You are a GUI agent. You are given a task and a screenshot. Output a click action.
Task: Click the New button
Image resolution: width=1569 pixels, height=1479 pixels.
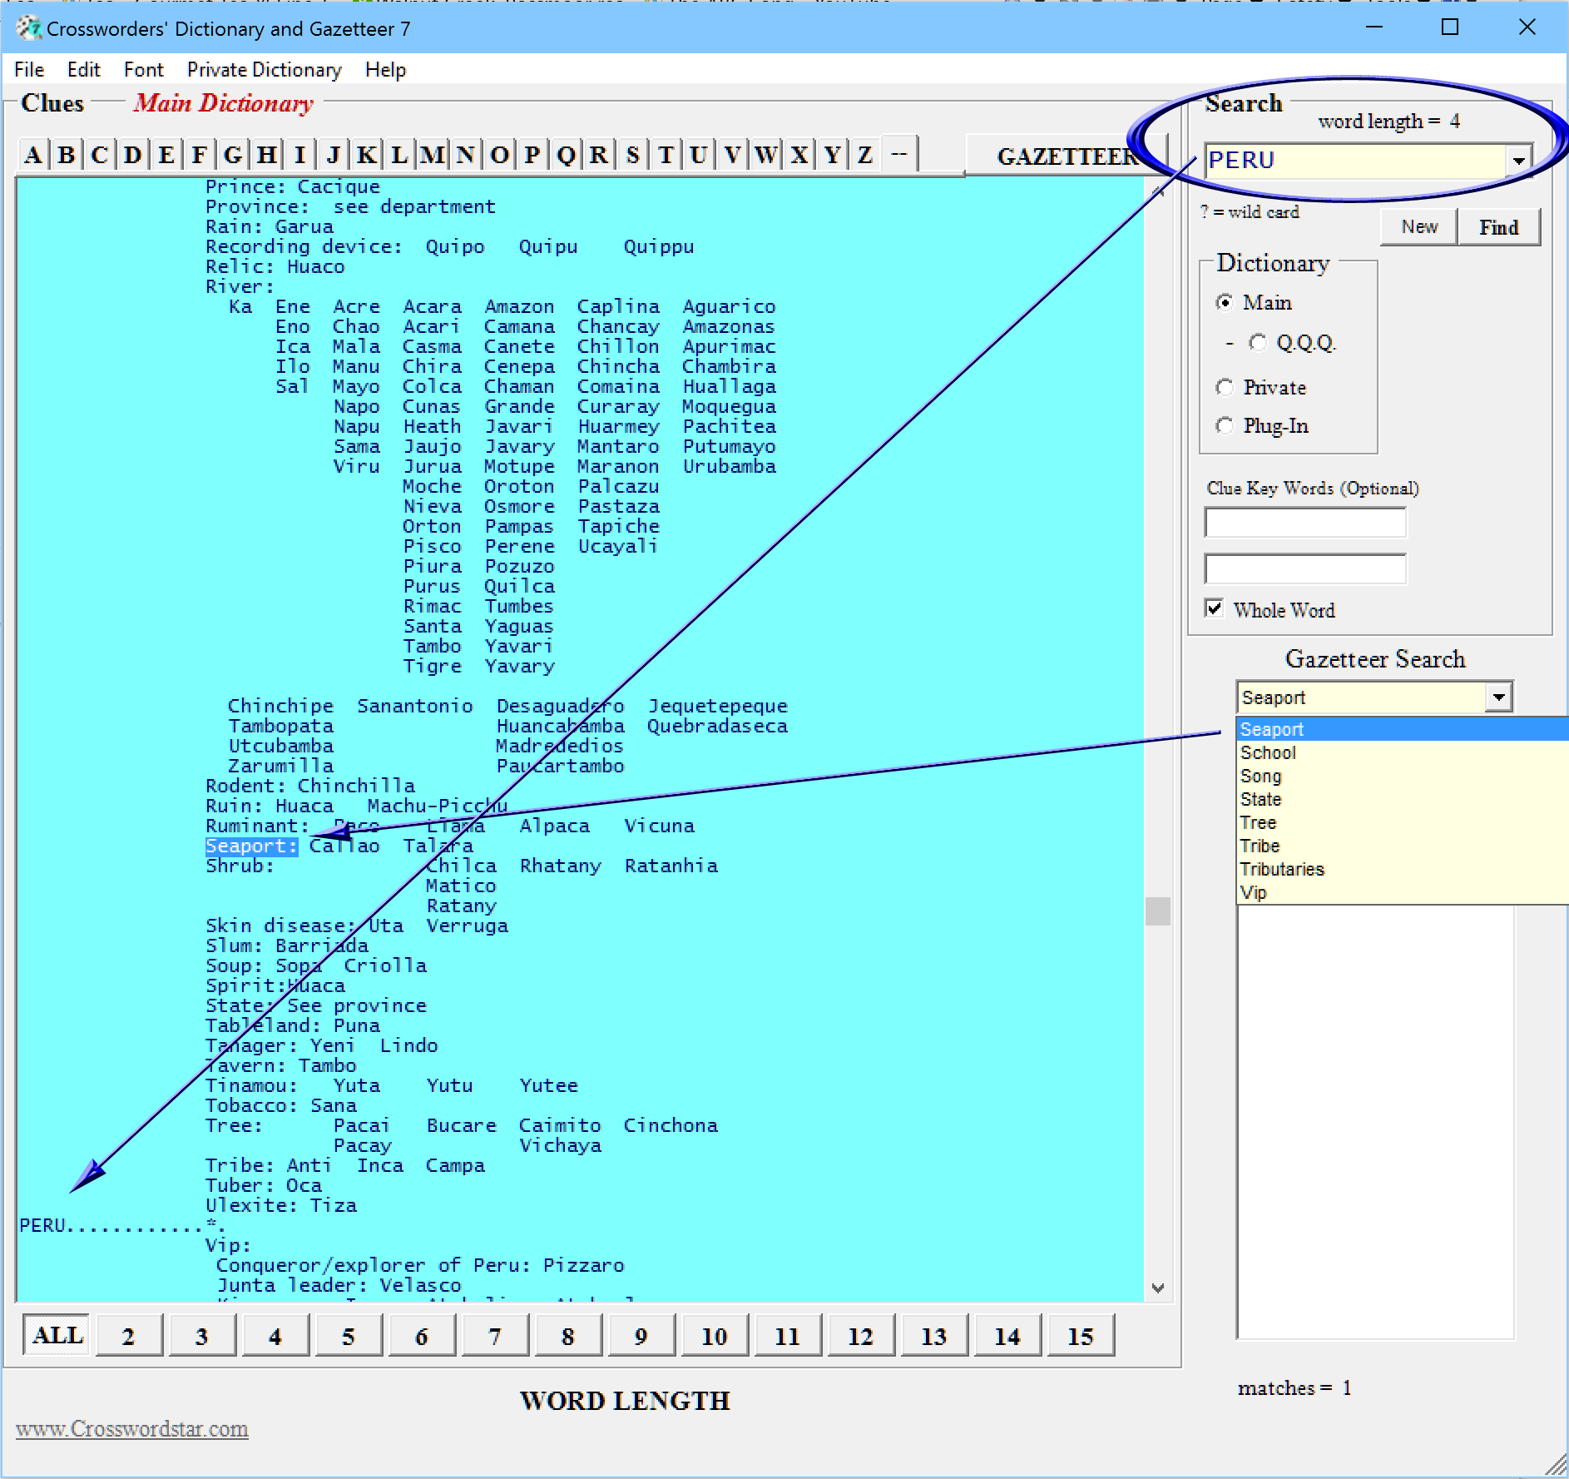(1419, 226)
